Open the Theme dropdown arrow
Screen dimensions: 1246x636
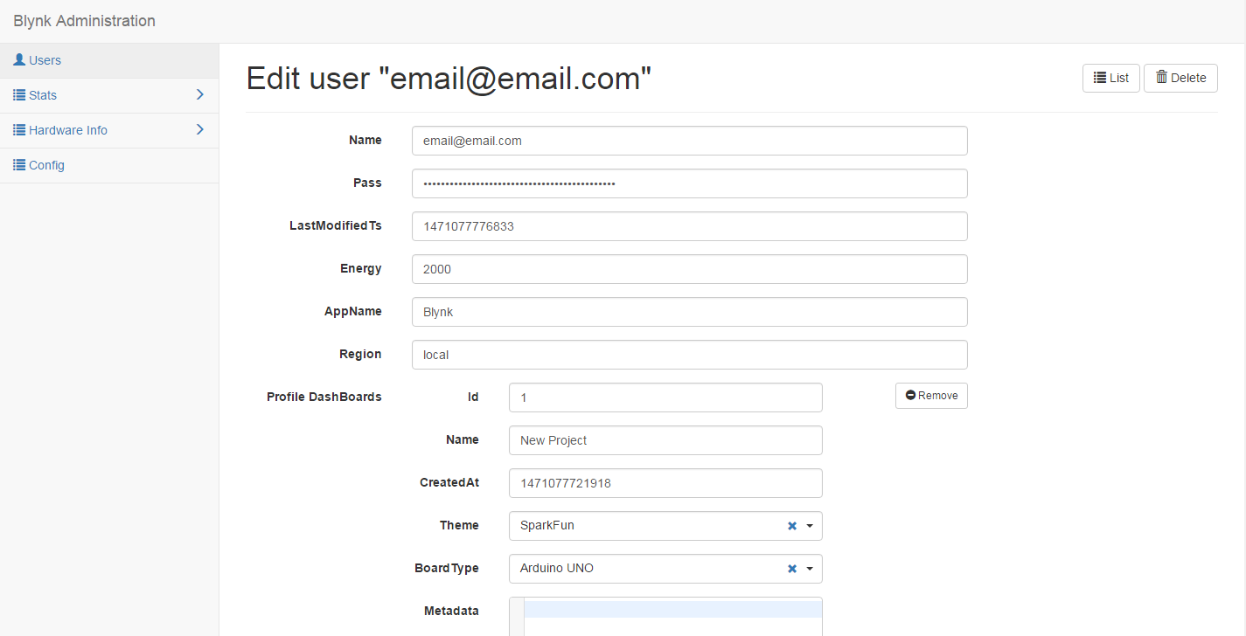810,526
